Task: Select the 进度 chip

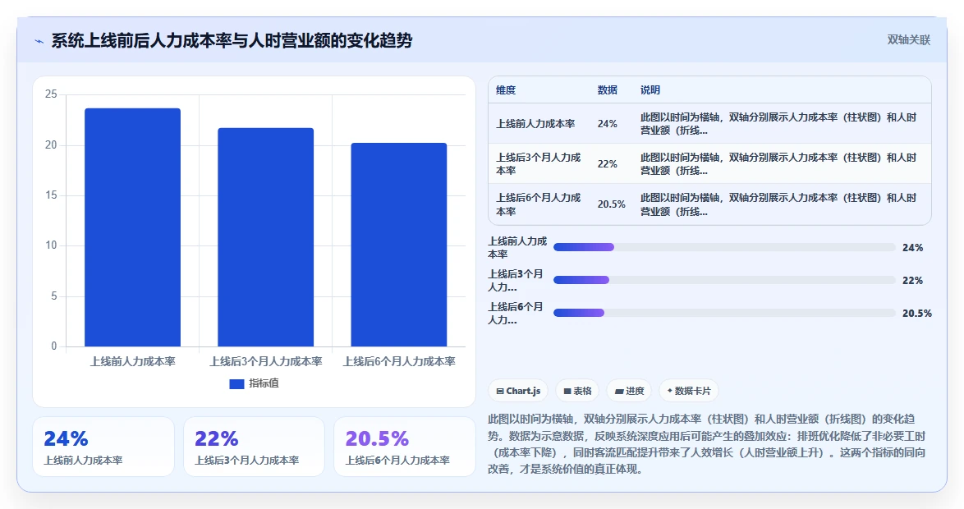Action: (x=629, y=391)
